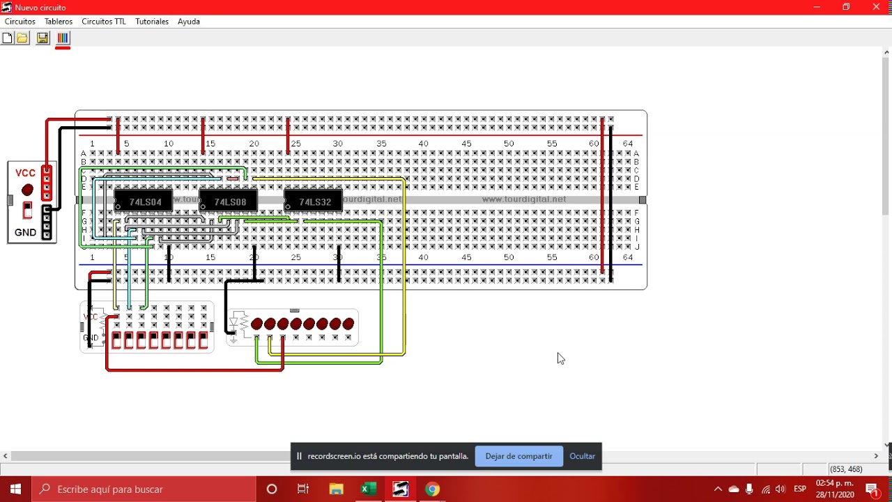Toggle the third DIP switch
Screen dimensions: 892x502
(x=141, y=340)
